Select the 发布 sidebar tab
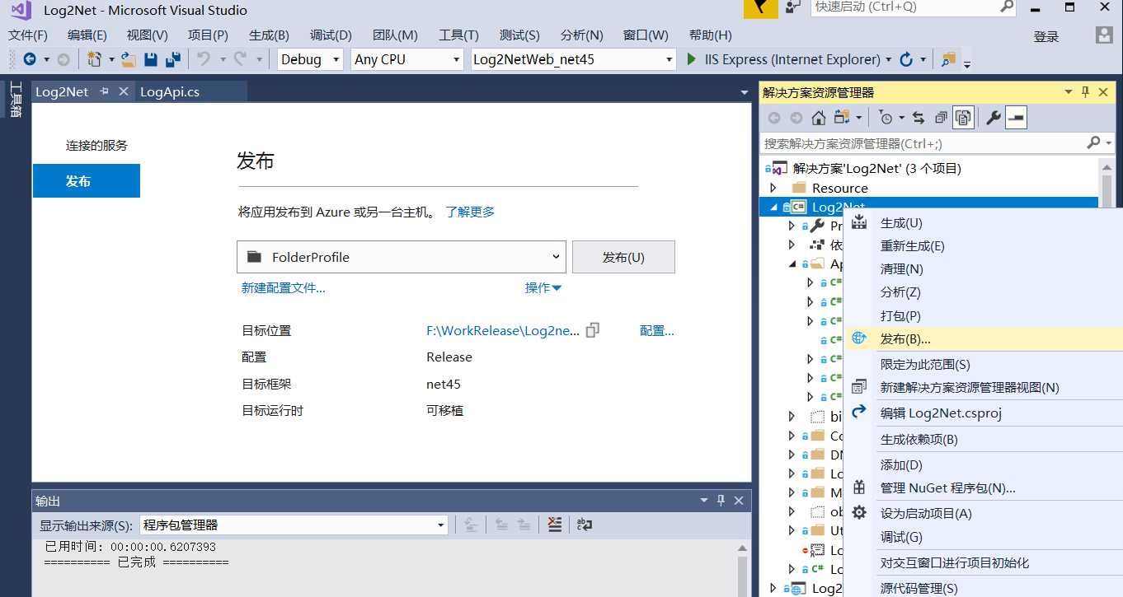 87,181
